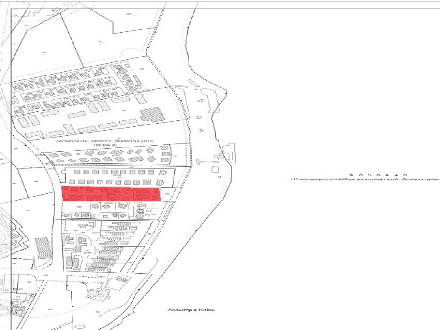The width and height of the screenshot is (440, 330).
Task: Click the red highlighted parcel on the map
Action: 111,194
